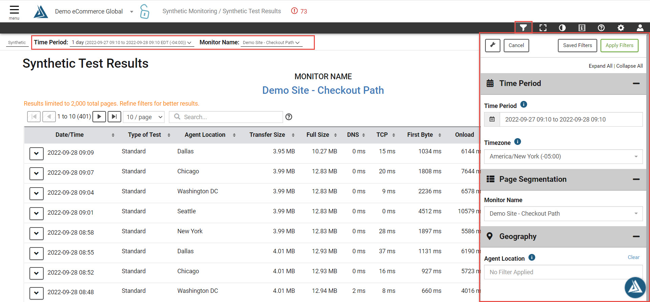Collapse the Time Period section
The width and height of the screenshot is (650, 302).
[x=636, y=83]
